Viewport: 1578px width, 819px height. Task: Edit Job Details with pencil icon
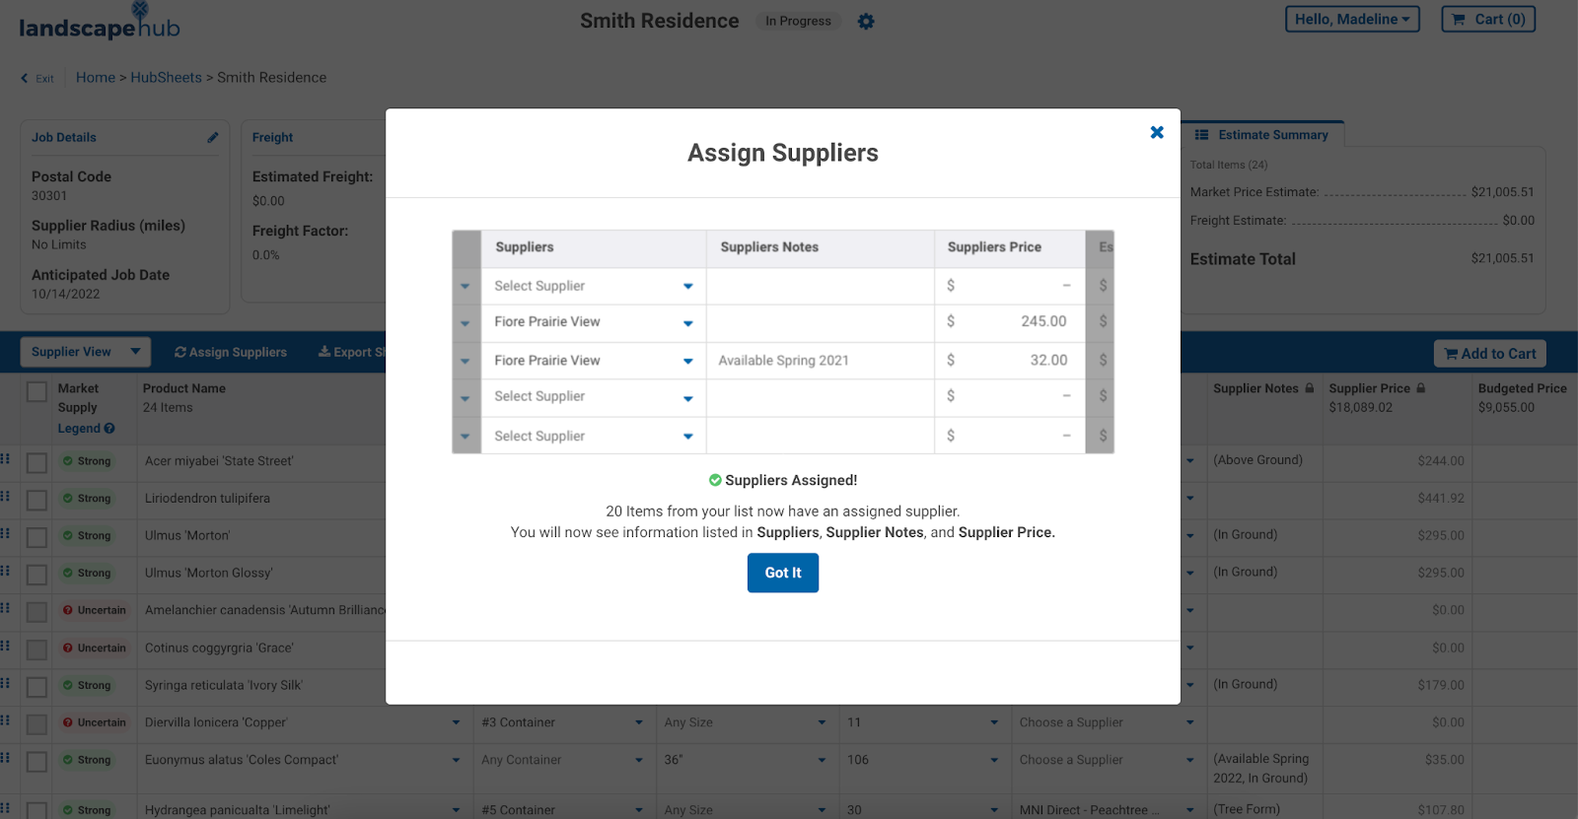213,138
